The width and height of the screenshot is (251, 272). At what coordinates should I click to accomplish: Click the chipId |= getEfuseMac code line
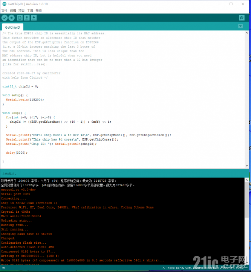click(x=60, y=122)
